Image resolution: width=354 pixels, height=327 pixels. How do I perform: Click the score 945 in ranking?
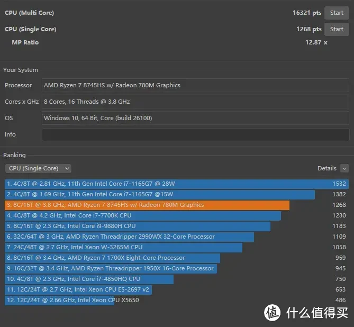click(x=340, y=269)
